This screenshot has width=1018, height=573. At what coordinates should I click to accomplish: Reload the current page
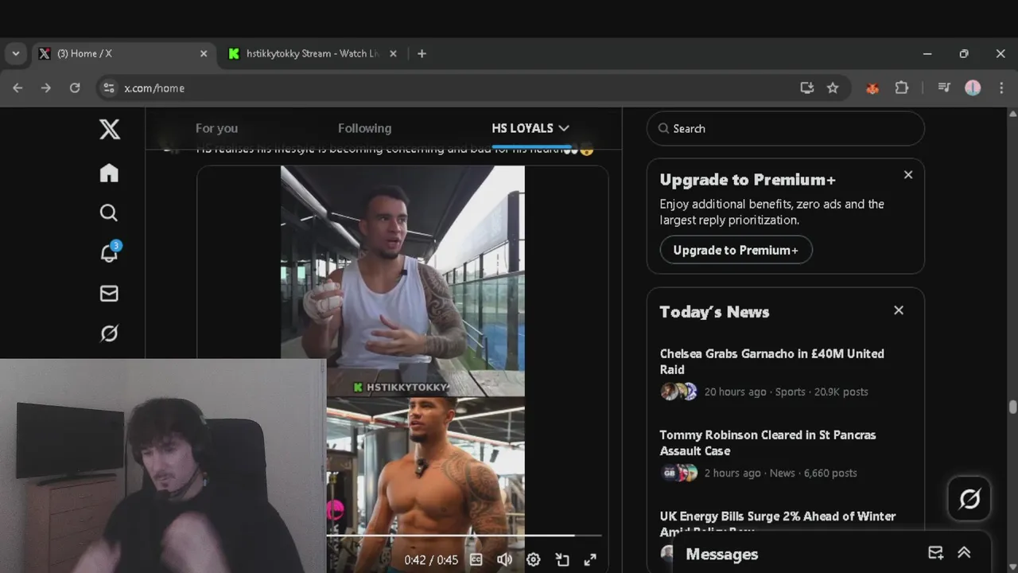pyautogui.click(x=75, y=88)
